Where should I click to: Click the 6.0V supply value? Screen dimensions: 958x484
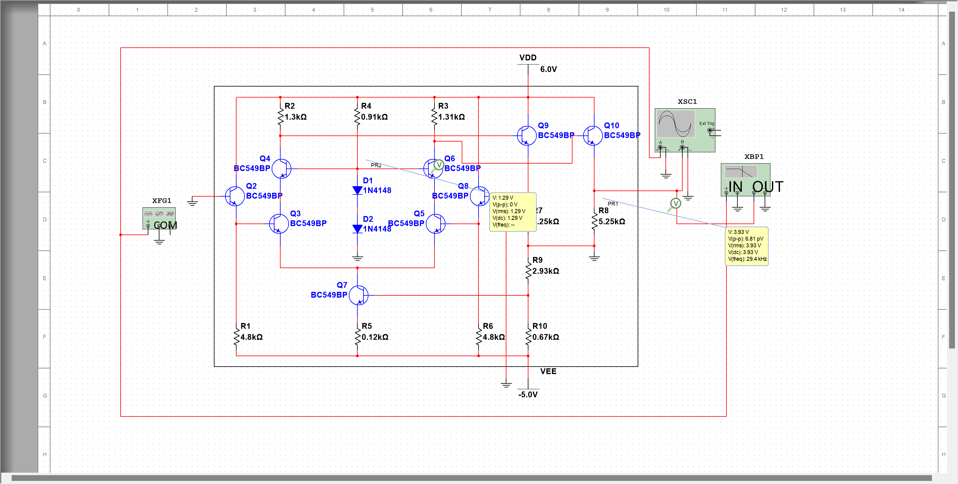(x=549, y=69)
